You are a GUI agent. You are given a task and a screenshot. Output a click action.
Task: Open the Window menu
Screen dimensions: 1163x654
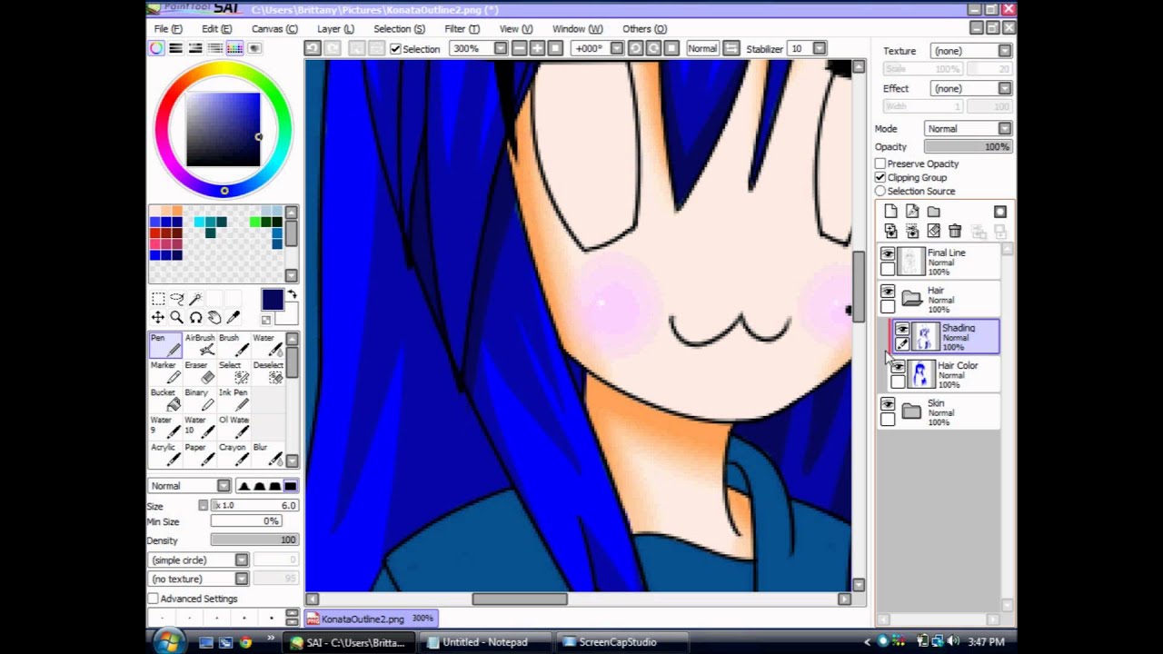click(577, 29)
